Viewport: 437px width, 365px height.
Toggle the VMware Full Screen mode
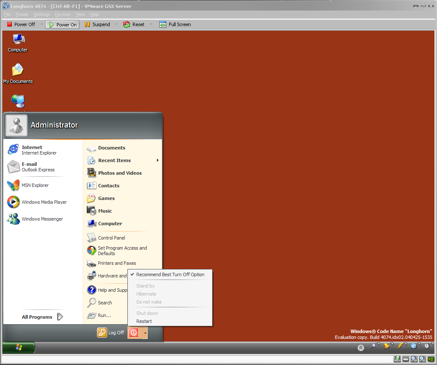coord(175,24)
